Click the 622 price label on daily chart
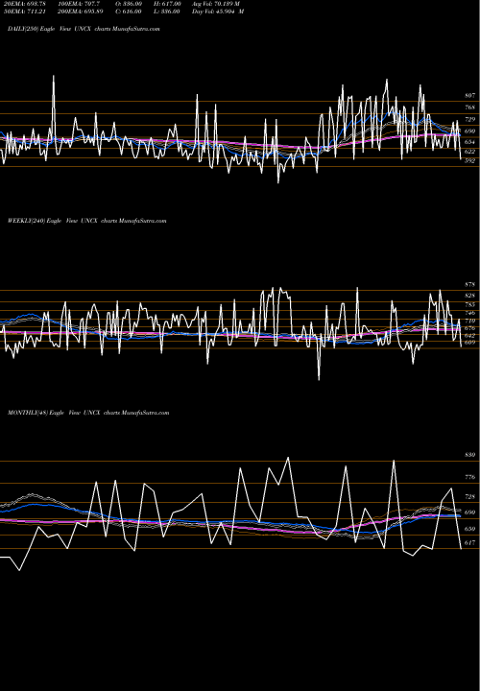480x691 pixels. [469, 152]
